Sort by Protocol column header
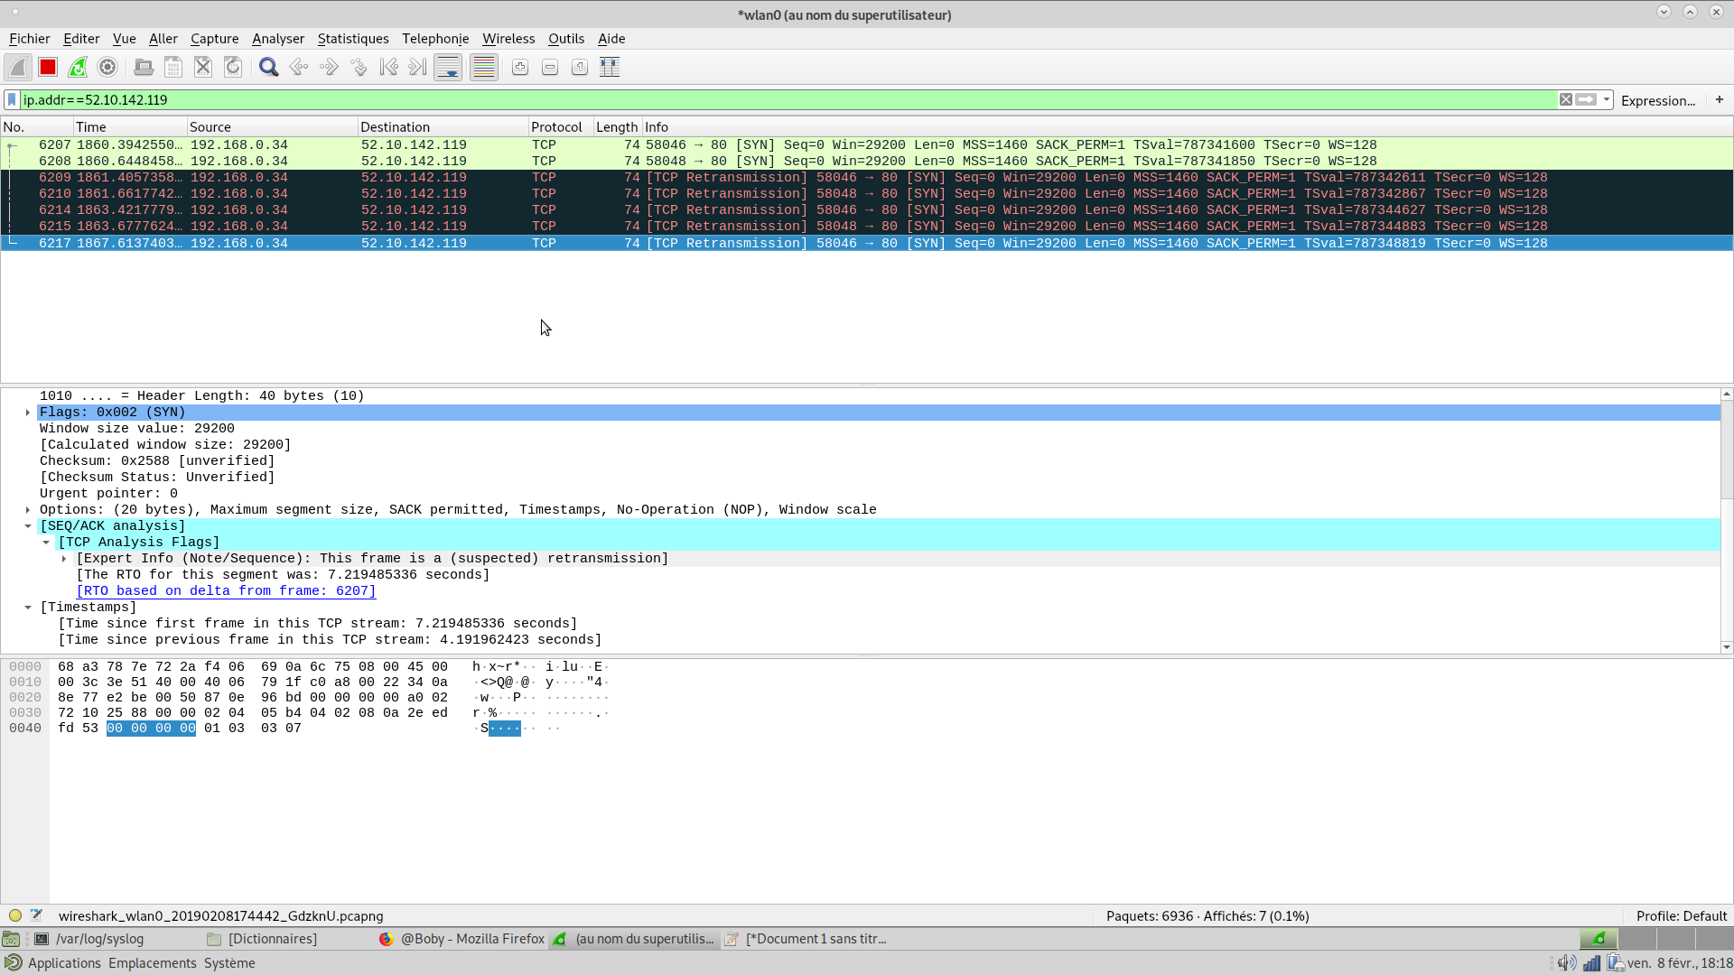This screenshot has height=975, width=1734. (560, 126)
